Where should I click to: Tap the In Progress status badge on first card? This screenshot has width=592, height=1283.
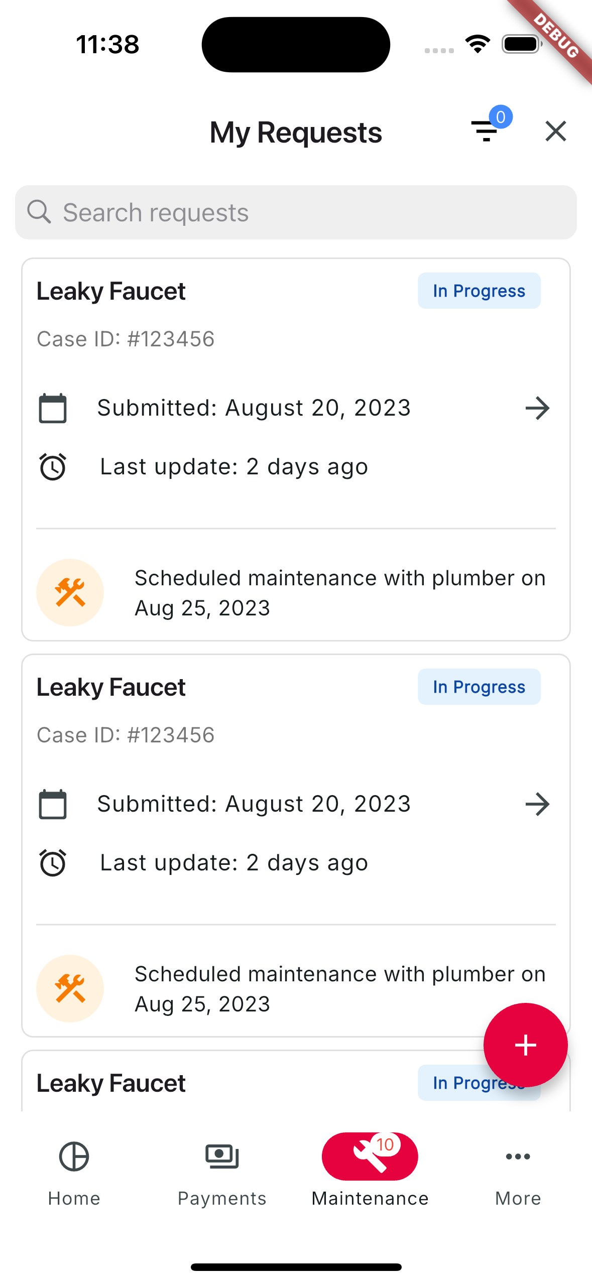point(479,290)
